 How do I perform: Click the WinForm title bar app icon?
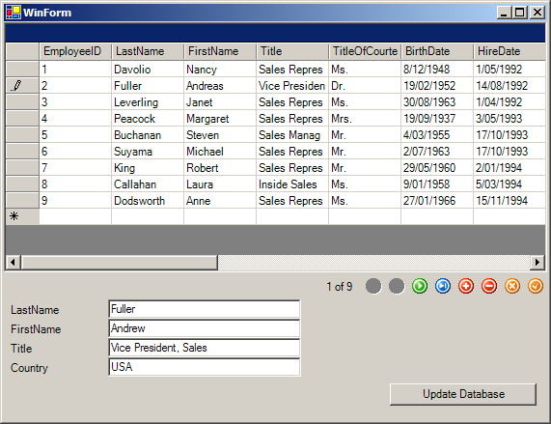click(14, 13)
